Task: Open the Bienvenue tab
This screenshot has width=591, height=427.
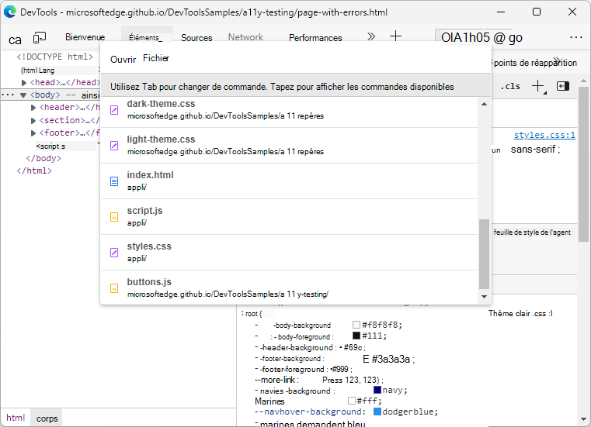Action: [x=85, y=37]
